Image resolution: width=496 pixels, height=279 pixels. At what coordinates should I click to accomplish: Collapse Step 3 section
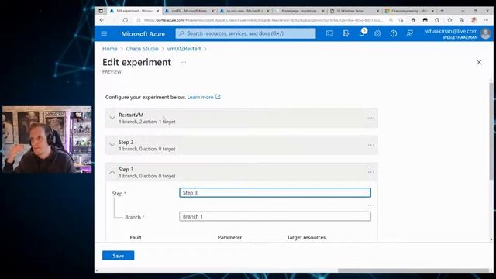112,172
